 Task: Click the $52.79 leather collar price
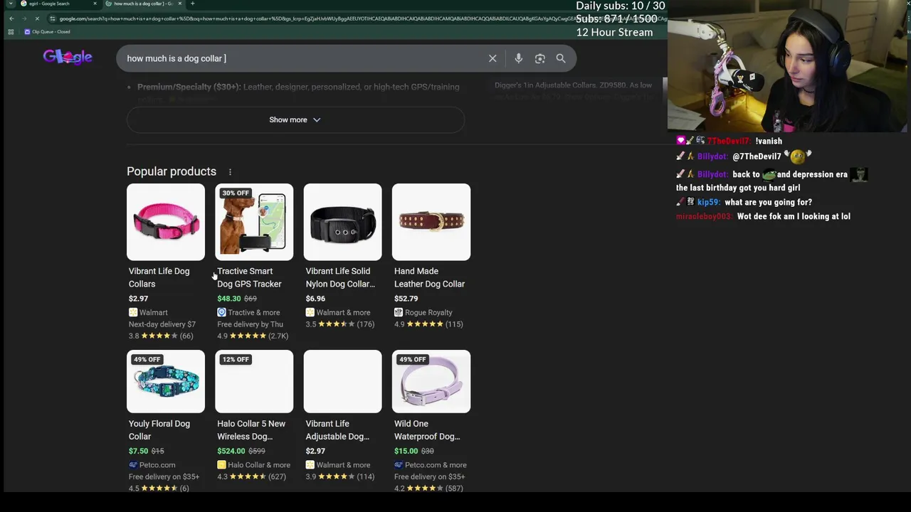pos(406,299)
